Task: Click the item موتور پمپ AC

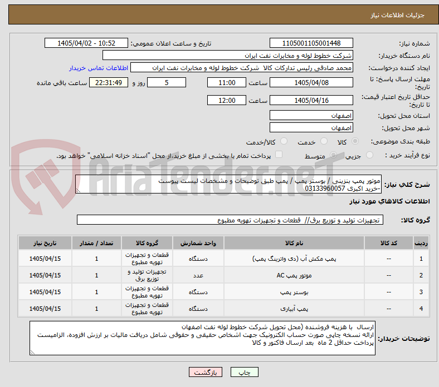Action: tap(294, 275)
